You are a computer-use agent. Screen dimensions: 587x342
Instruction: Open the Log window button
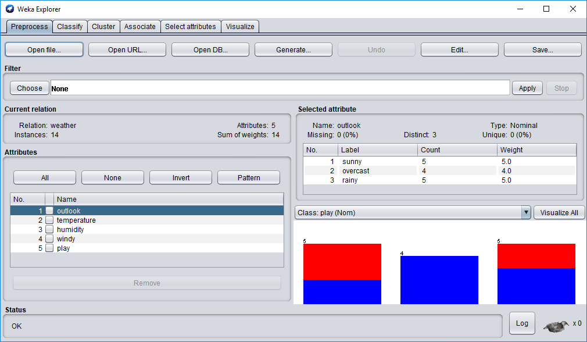coord(522,323)
